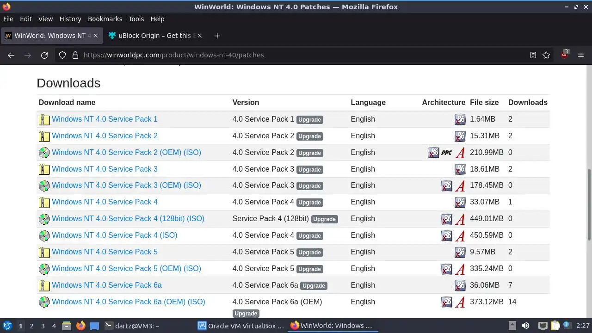
Task: Open a new tab with plus button
Action: (217, 36)
